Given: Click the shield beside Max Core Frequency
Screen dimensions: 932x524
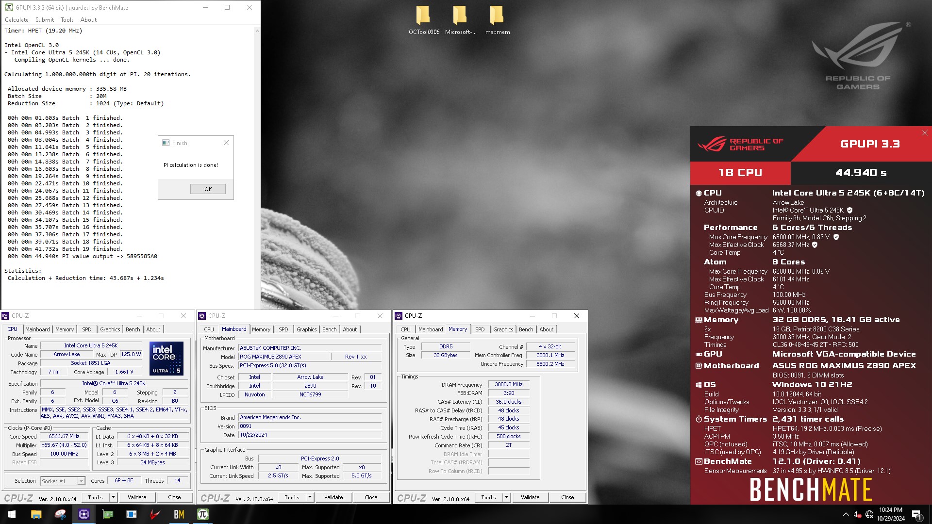Looking at the screenshot, I should tap(836, 237).
